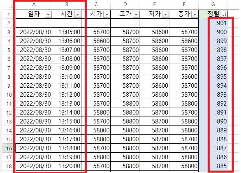Viewport: 241px width, 173px height.
Task: Select row 16 header
Action: coord(9,148)
